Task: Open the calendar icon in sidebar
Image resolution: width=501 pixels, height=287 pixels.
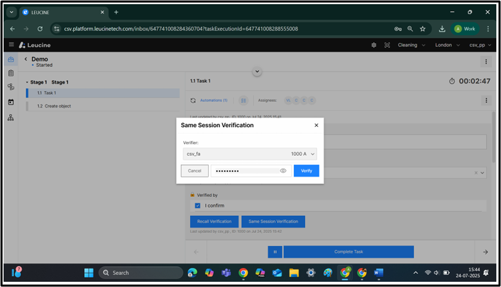Action: point(11,102)
